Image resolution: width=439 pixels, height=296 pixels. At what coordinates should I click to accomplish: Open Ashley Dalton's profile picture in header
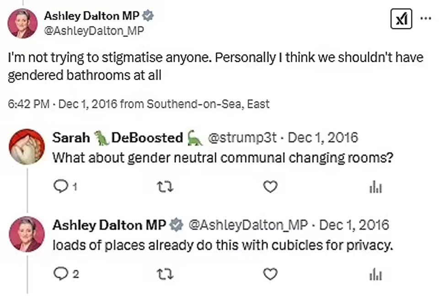click(22, 23)
